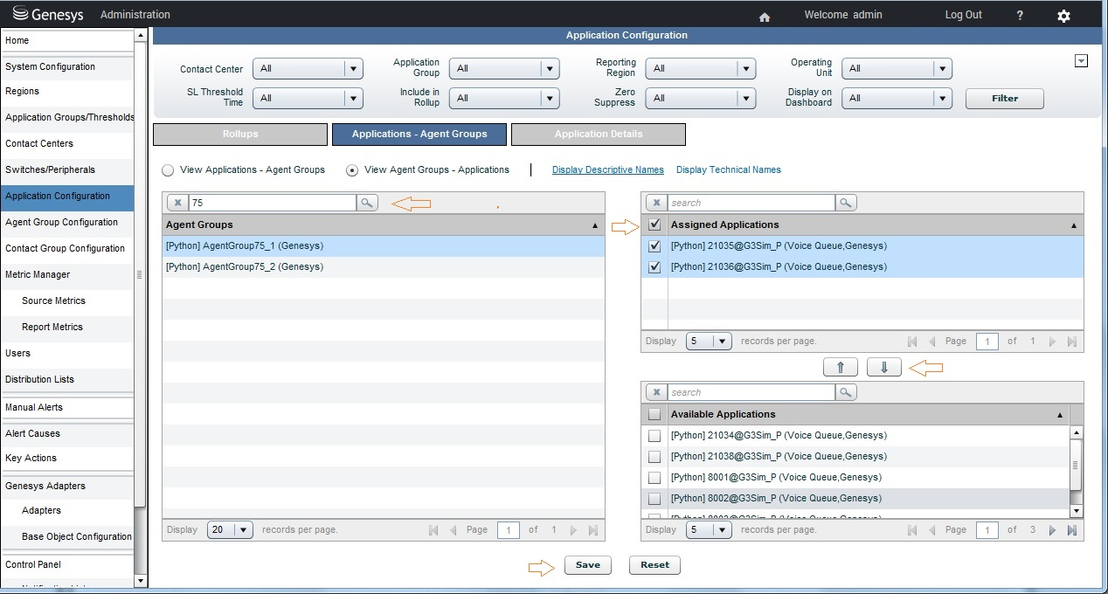Screen dimensions: 1108x594
Task: Move selected applications up to Assigned
Action: coord(841,368)
